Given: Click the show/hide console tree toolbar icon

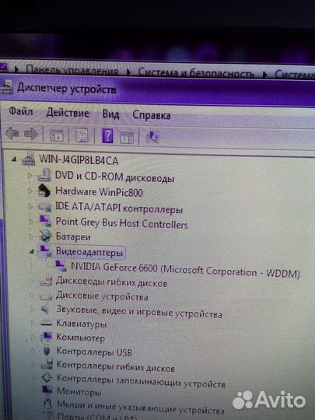Looking at the screenshot, I should pos(57,135).
